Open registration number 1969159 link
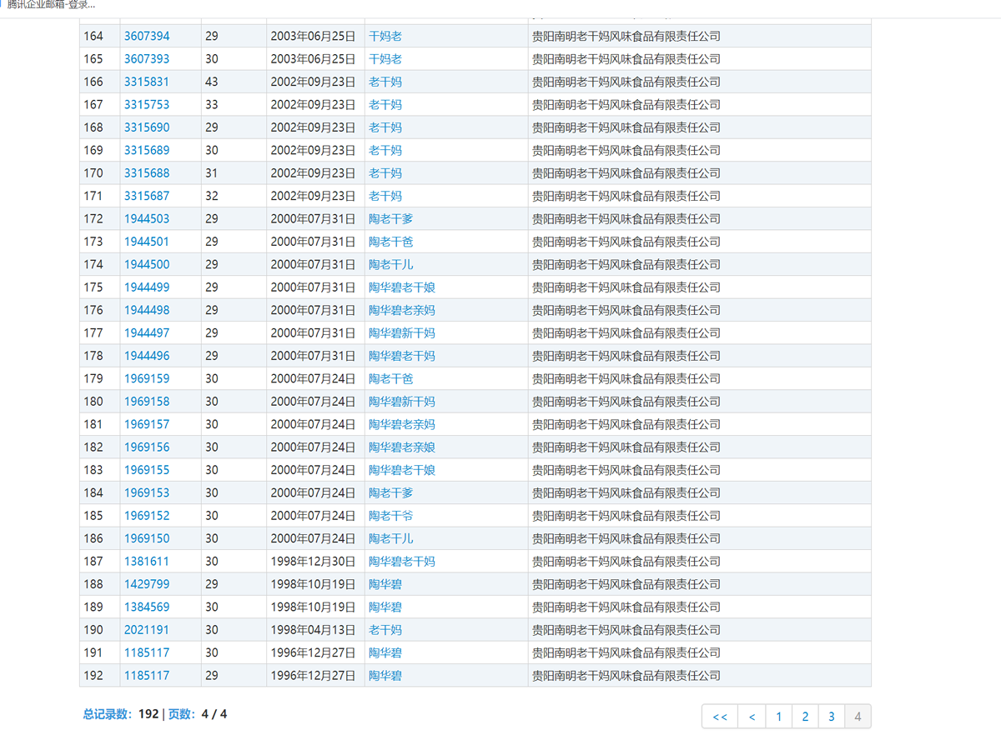This screenshot has width=1001, height=750. pyautogui.click(x=147, y=378)
